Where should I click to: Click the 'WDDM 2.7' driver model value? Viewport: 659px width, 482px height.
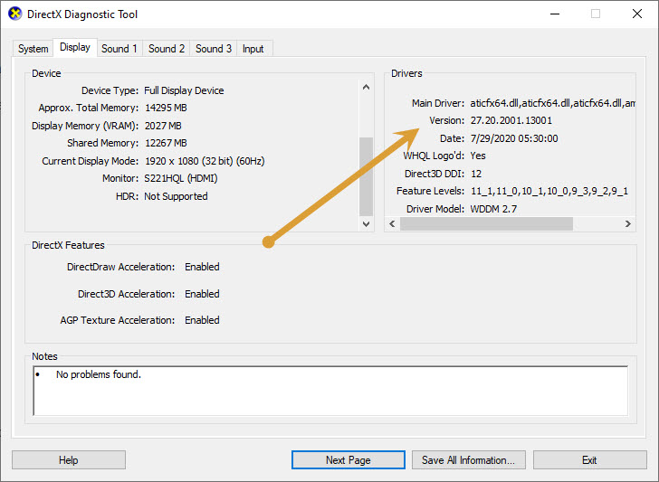click(493, 209)
